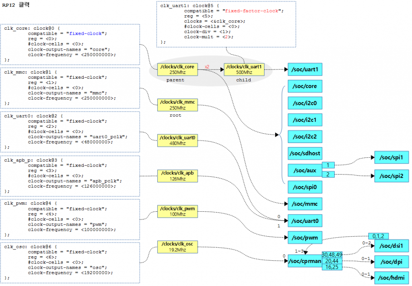The image size is (412, 286).
Task: Click the red "fixed-factor-clock" text
Action: (x=252, y=11)
